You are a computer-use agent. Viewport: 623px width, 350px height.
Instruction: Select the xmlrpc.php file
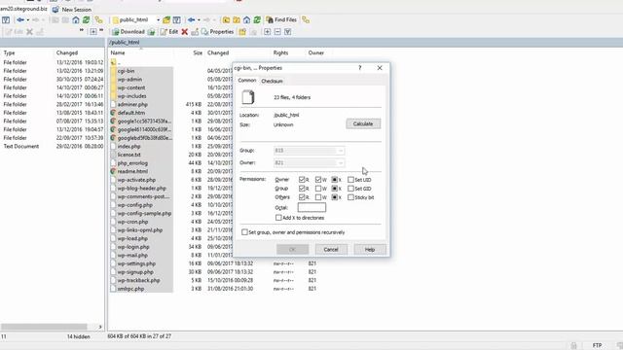click(x=130, y=289)
